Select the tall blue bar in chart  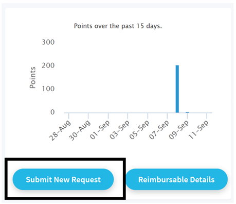pos(177,89)
